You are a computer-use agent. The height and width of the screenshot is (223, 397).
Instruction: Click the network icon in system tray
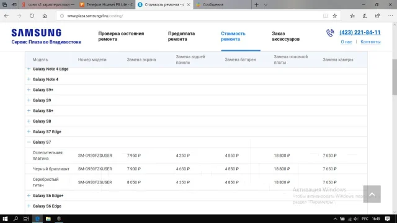pos(349,219)
